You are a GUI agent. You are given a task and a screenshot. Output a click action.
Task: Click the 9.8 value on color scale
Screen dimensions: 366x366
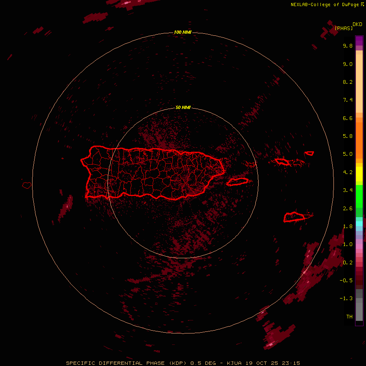[x=348, y=46]
